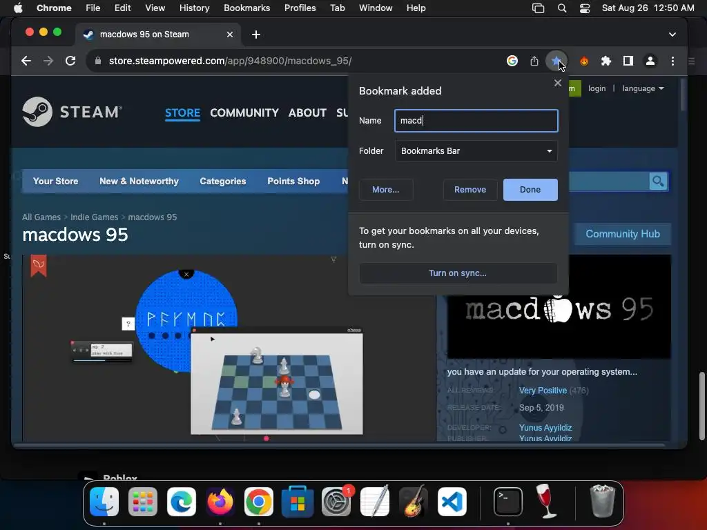Close the Bookmark added popup

[558, 83]
